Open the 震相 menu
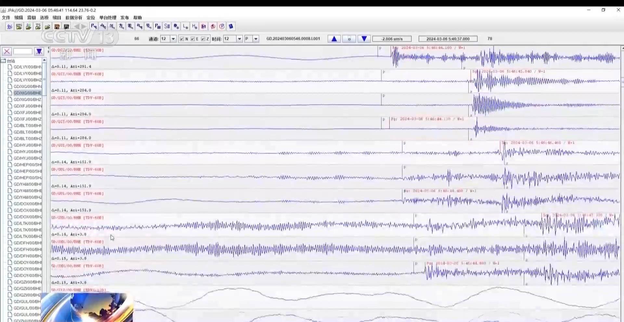Image resolution: width=624 pixels, height=322 pixels. [x=32, y=18]
